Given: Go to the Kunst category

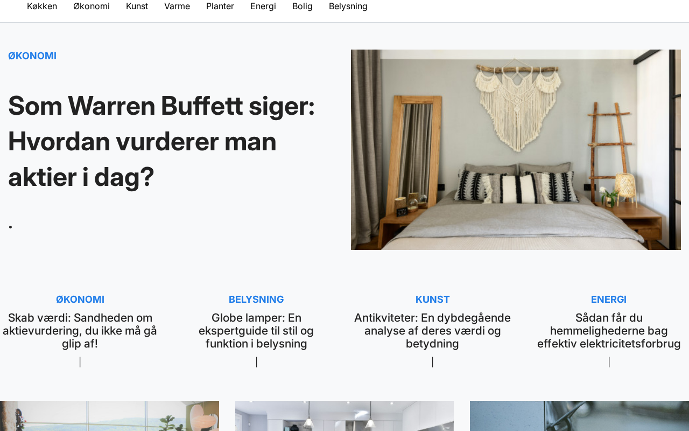Looking at the screenshot, I should pyautogui.click(x=137, y=6).
